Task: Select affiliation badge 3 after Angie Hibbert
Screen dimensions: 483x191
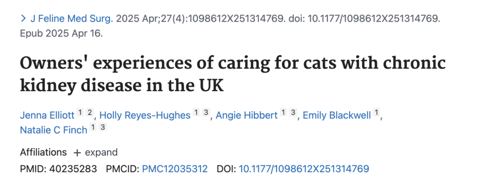Action: (x=292, y=113)
